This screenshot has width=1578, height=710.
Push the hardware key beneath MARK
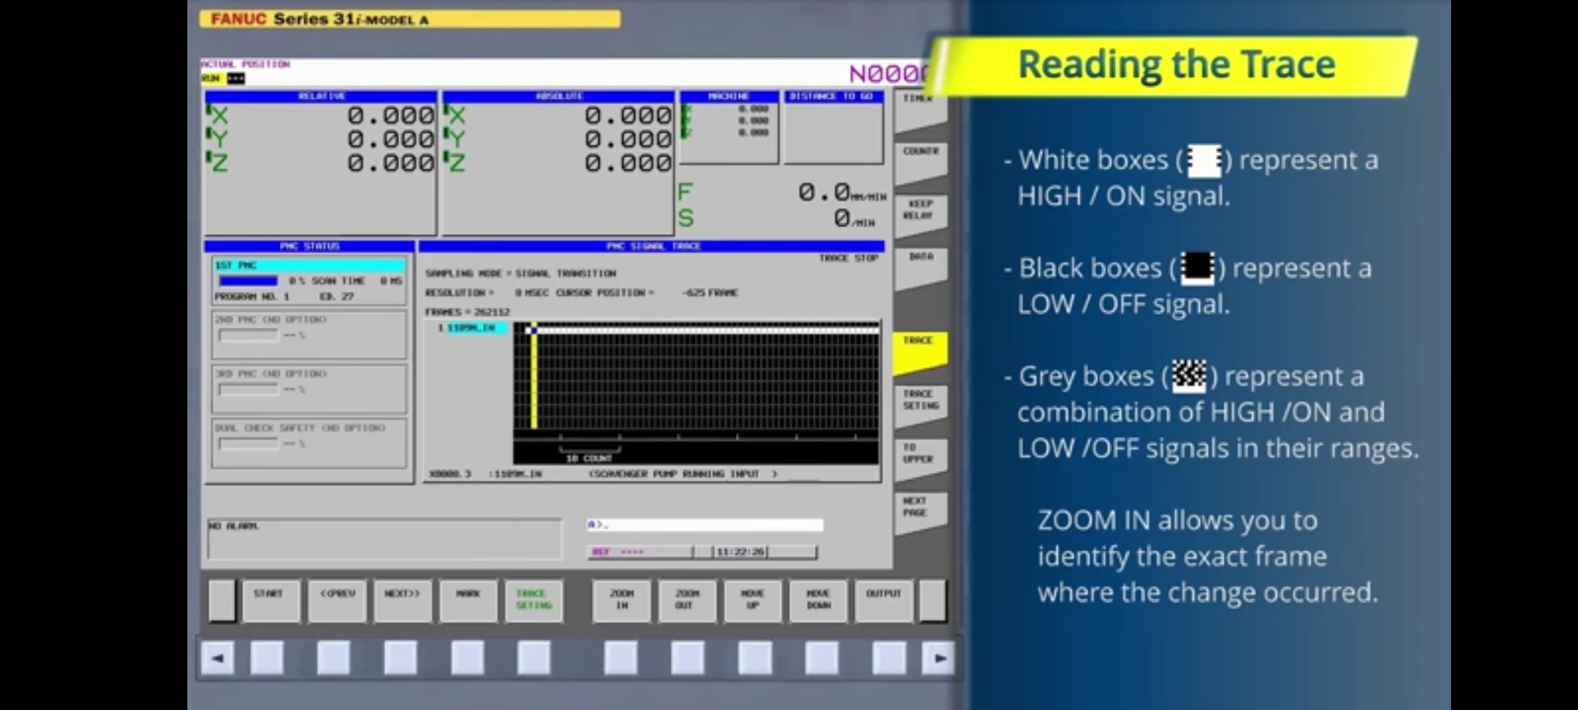[467, 658]
